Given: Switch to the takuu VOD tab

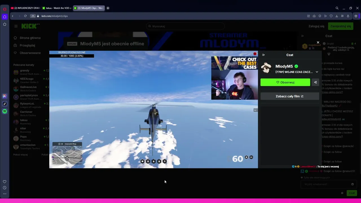Looking at the screenshot, I should pos(57,8).
